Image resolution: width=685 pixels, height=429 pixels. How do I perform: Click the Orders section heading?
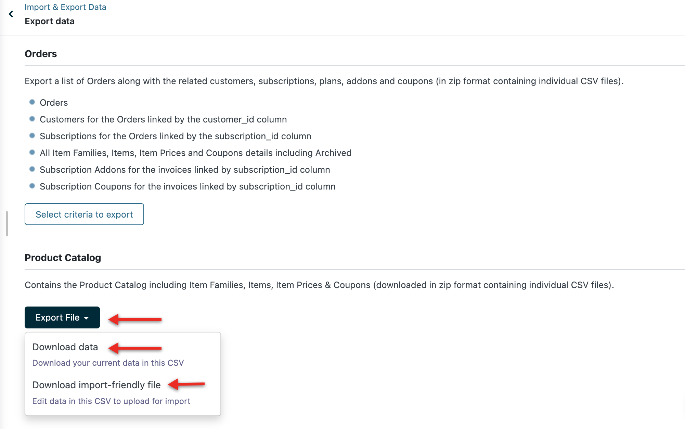41,54
